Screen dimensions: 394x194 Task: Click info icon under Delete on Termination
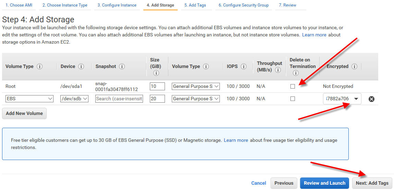click(296, 73)
